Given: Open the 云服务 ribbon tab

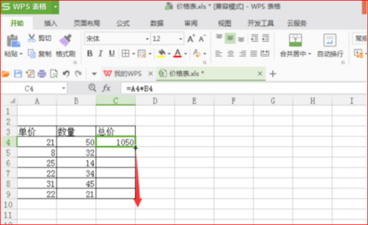Looking at the screenshot, I should 297,23.
